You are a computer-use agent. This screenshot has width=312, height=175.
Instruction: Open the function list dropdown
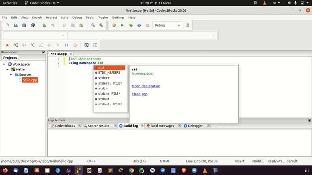tap(142, 35)
